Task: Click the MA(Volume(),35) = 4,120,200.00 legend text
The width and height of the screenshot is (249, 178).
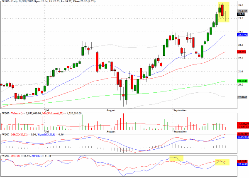Action: [x=62, y=114]
